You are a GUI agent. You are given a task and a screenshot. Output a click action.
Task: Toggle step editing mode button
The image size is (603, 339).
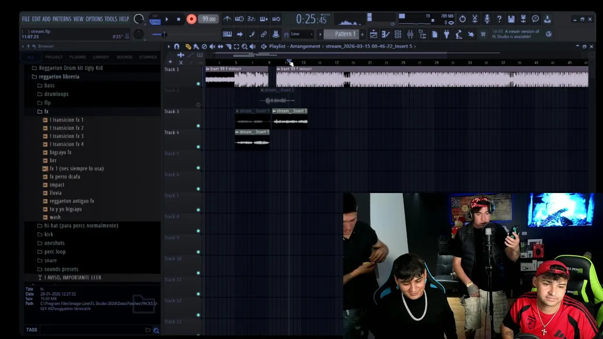tap(252, 34)
